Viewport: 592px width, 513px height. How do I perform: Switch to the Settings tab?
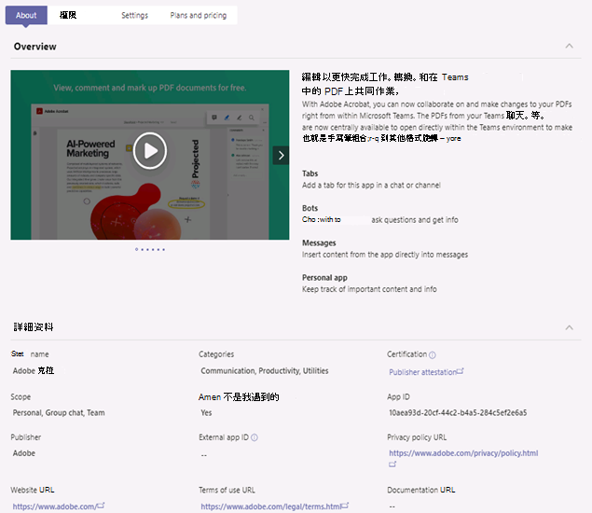pos(134,15)
